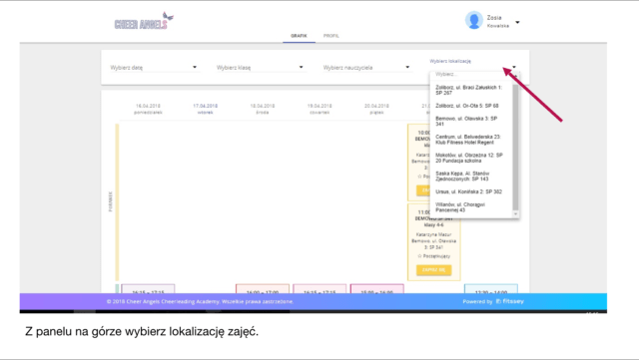Expand the Wybierz datę dropdown
This screenshot has height=360, width=639.
[x=154, y=68]
